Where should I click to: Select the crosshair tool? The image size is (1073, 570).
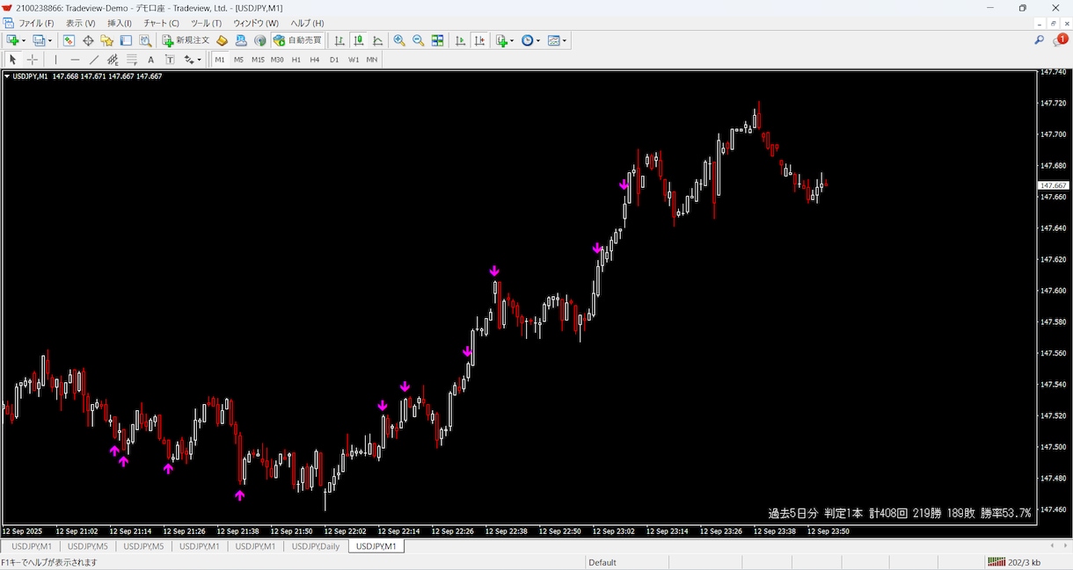(33, 60)
